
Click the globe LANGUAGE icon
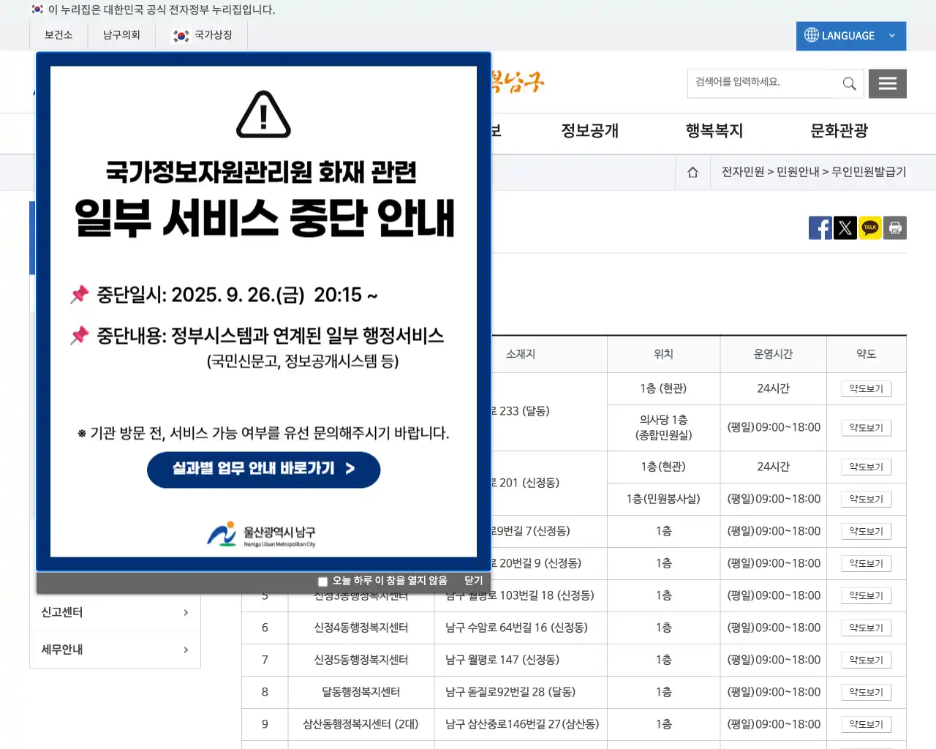pyautogui.click(x=812, y=35)
